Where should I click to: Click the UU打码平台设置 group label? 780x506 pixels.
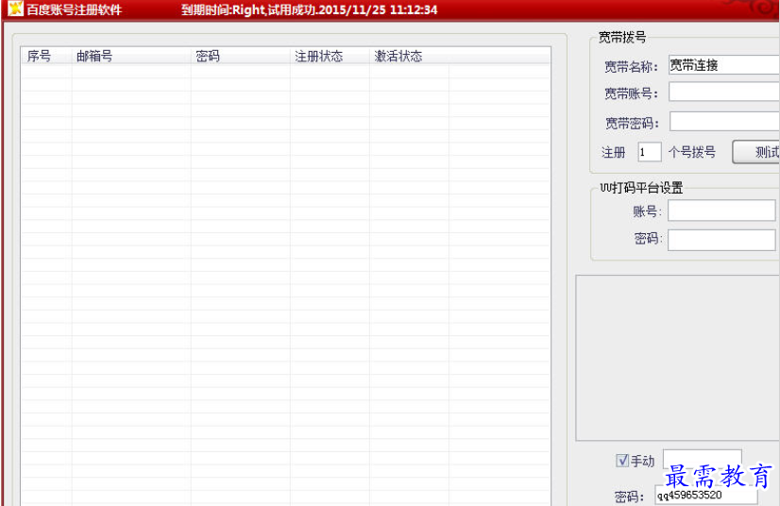(641, 188)
